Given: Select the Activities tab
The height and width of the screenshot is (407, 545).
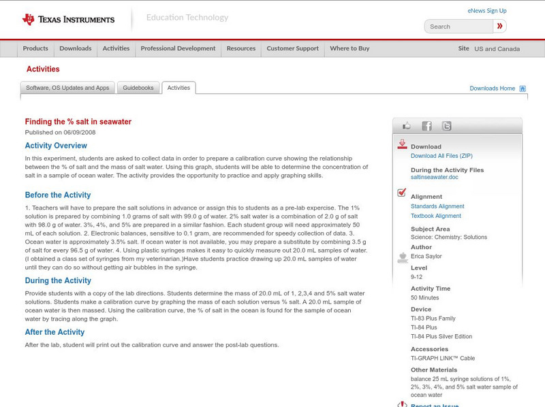Looking at the screenshot, I should (180, 87).
